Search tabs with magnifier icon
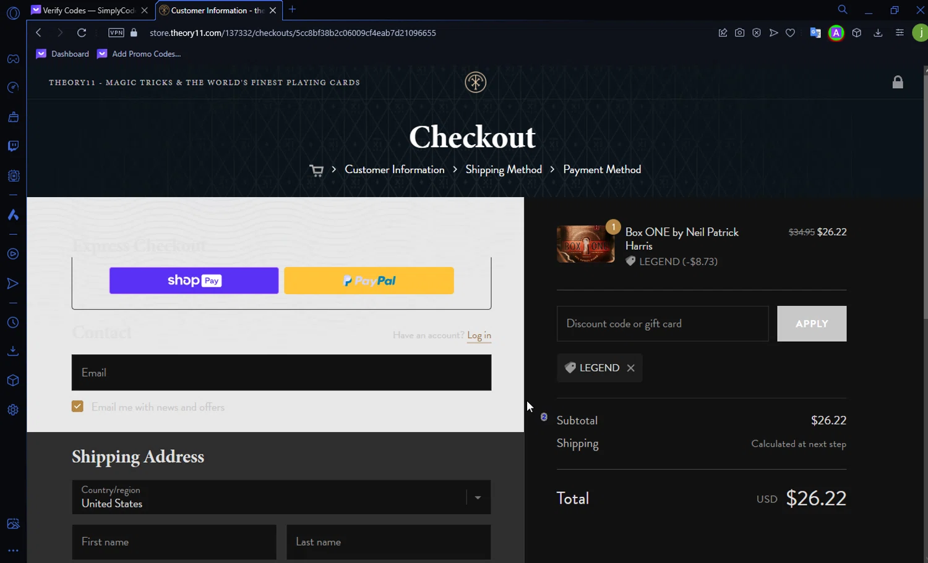Screen dimensions: 928x563 [x=843, y=10]
